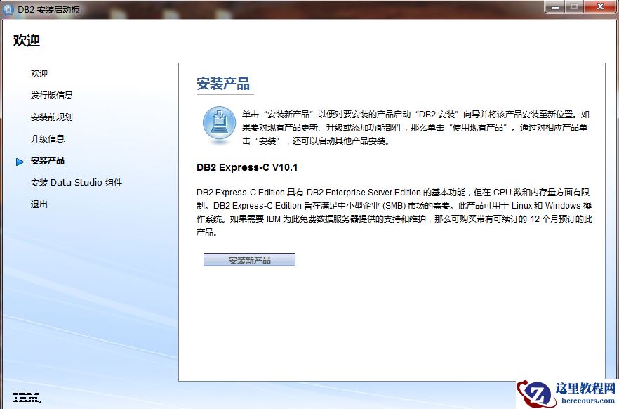Open 安装 Data Studio 组件 page

coord(76,183)
